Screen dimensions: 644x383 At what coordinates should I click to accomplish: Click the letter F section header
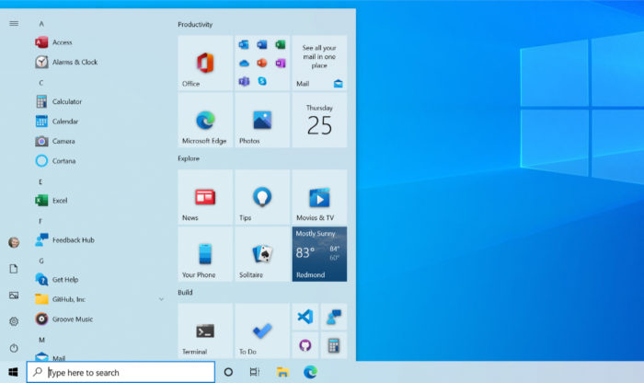click(x=40, y=221)
